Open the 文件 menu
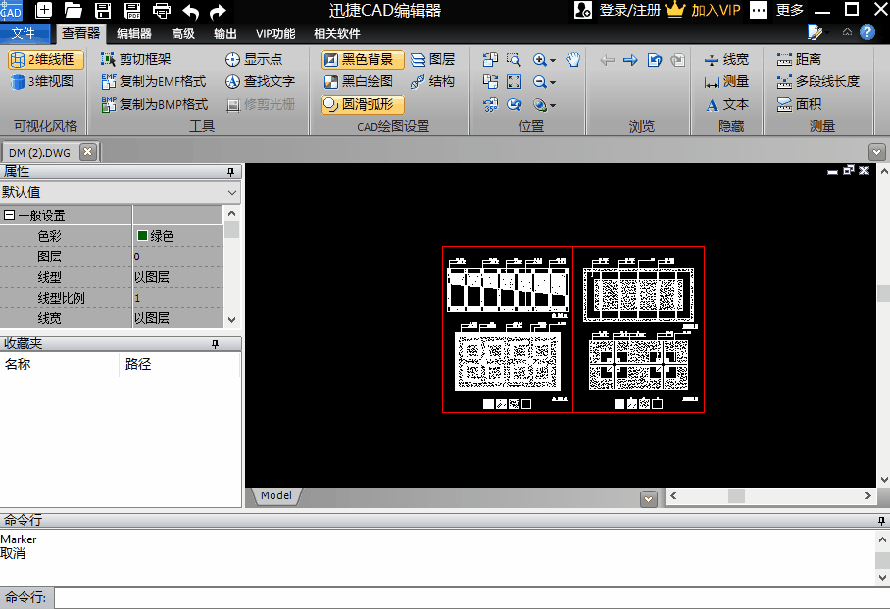 click(23, 33)
